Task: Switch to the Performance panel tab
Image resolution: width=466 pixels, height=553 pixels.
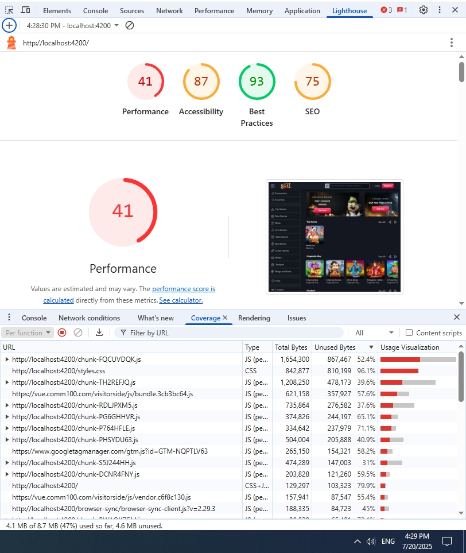Action: pyautogui.click(x=214, y=10)
